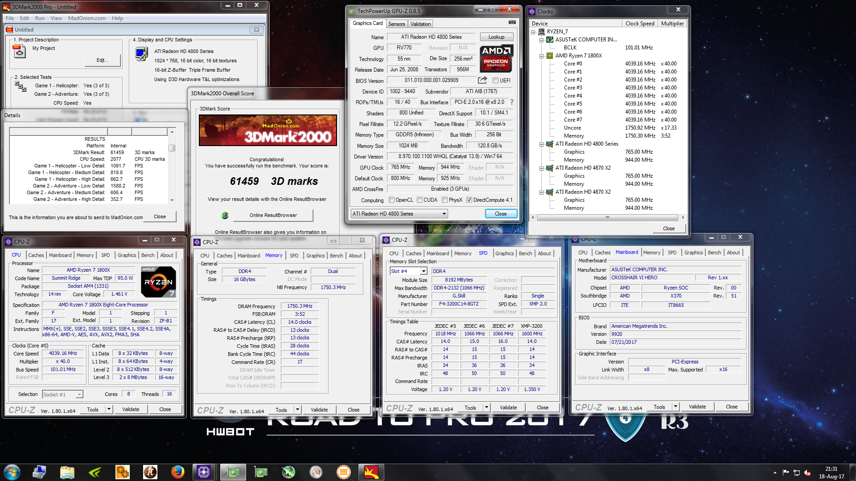Collapse the ASUSTeK COMPUTER tree node
This screenshot has width=856, height=481.
tap(542, 40)
